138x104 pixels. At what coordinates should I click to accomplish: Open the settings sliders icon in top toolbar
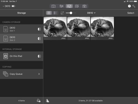(x=61, y=6)
